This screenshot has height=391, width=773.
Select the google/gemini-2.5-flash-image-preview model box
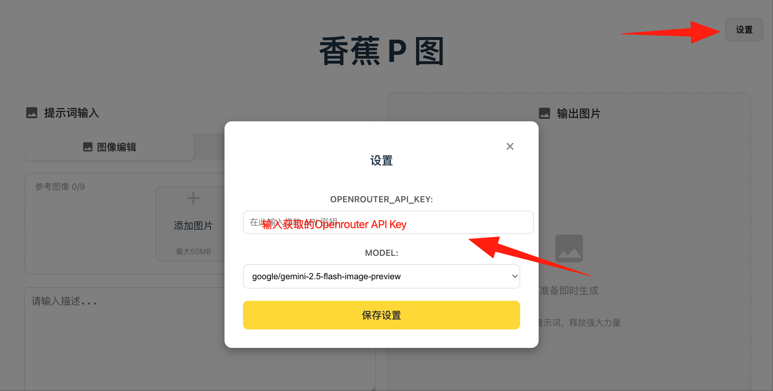click(381, 276)
